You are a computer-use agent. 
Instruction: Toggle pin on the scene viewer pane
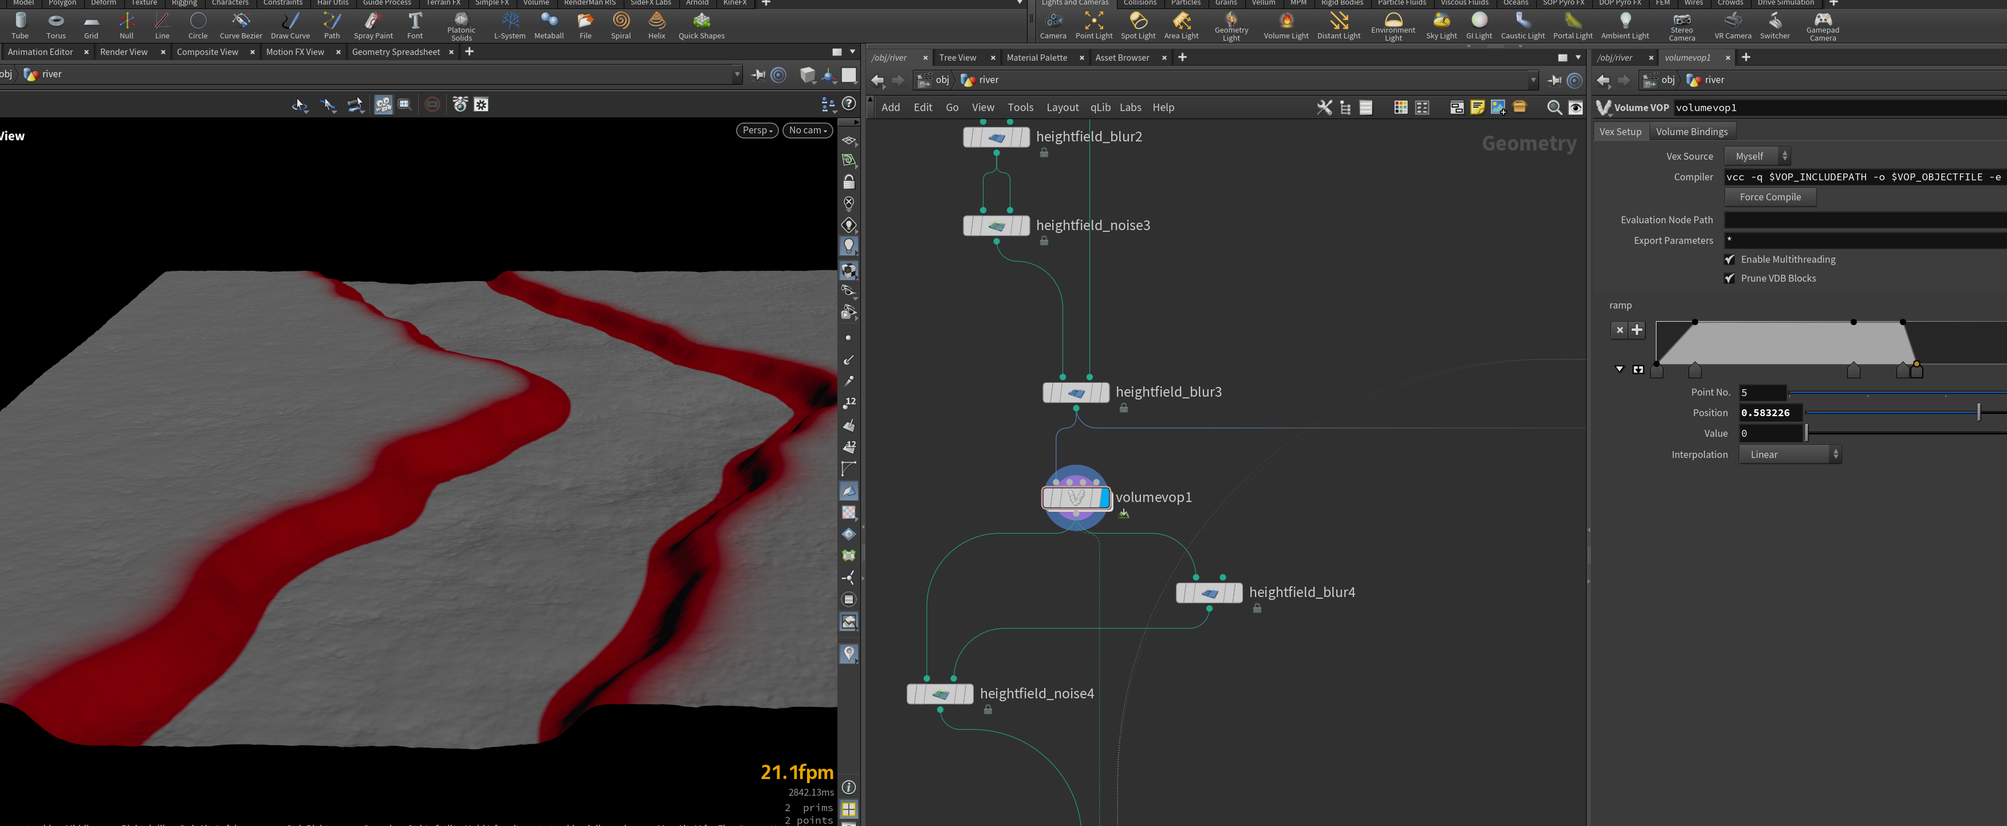(x=758, y=75)
